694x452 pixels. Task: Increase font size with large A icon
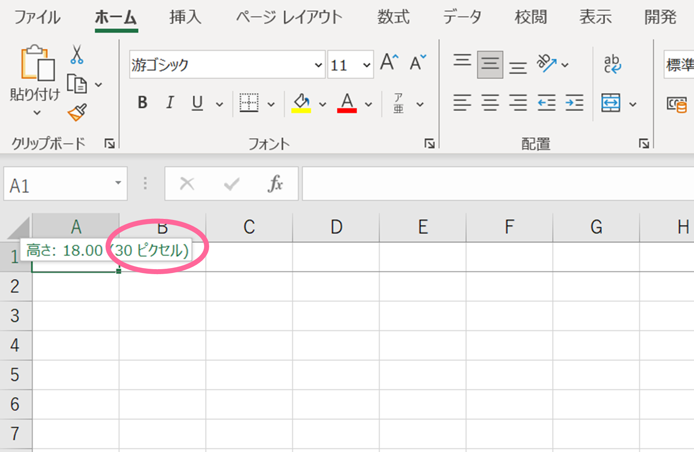[389, 62]
